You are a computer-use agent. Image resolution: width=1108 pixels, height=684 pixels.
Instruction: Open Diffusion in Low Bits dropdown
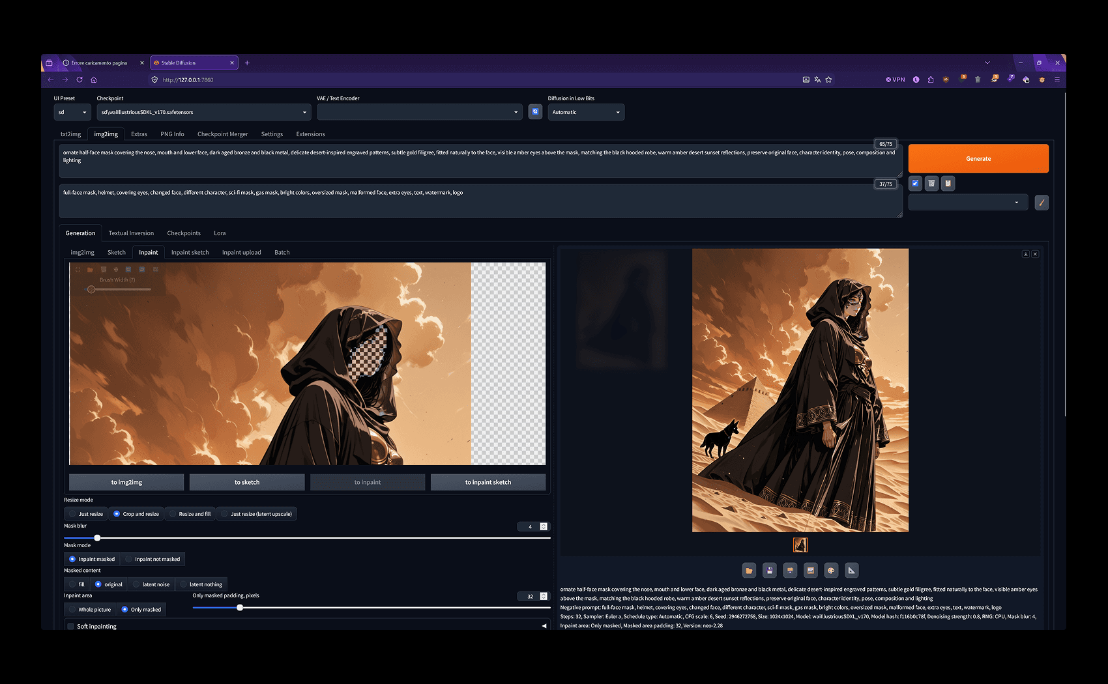(586, 112)
